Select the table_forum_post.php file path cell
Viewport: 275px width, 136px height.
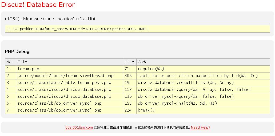click(64, 83)
